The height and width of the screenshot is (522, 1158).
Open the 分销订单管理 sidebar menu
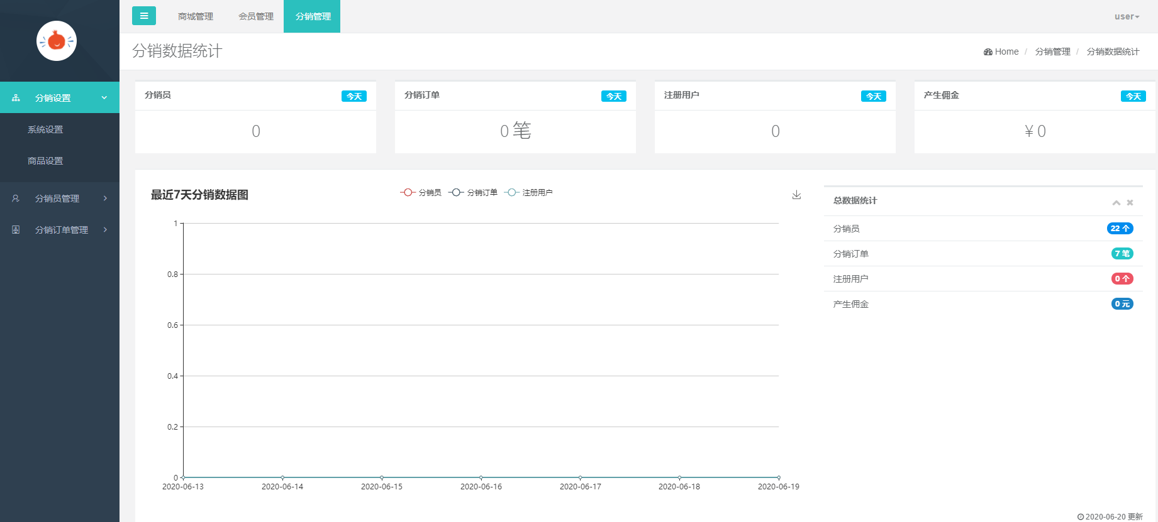(x=60, y=230)
